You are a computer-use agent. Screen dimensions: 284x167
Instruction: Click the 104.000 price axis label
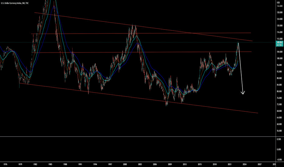point(279,52)
